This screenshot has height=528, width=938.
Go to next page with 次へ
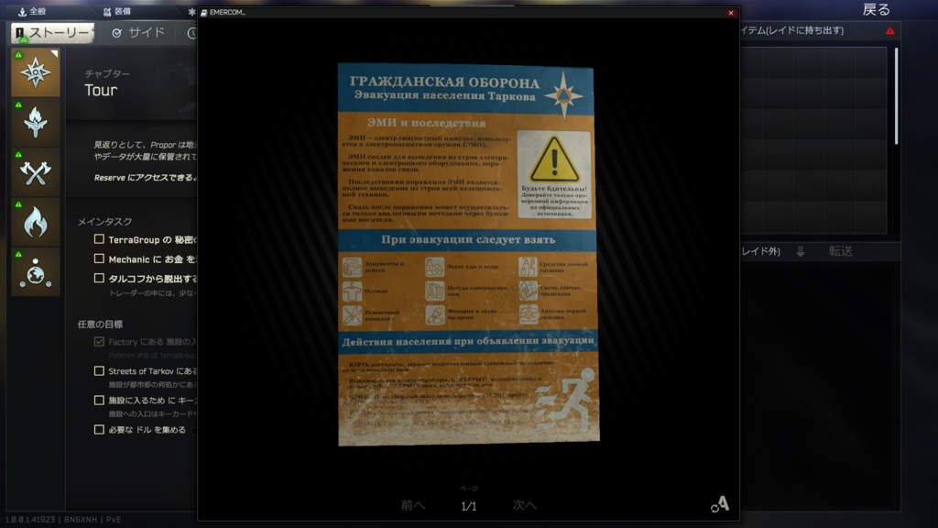click(x=524, y=505)
